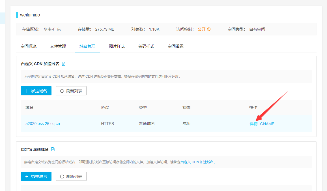Switch to the 空间概览 tab
The height and width of the screenshot is (191, 327).
(29, 46)
